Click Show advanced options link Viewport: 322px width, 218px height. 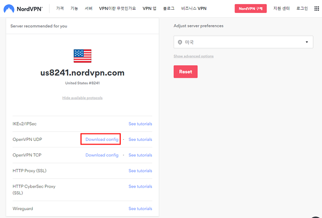pos(193,56)
